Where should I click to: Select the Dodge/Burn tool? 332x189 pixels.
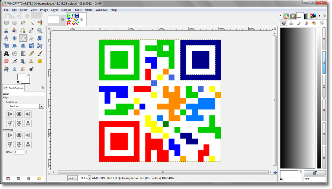pos(31,69)
